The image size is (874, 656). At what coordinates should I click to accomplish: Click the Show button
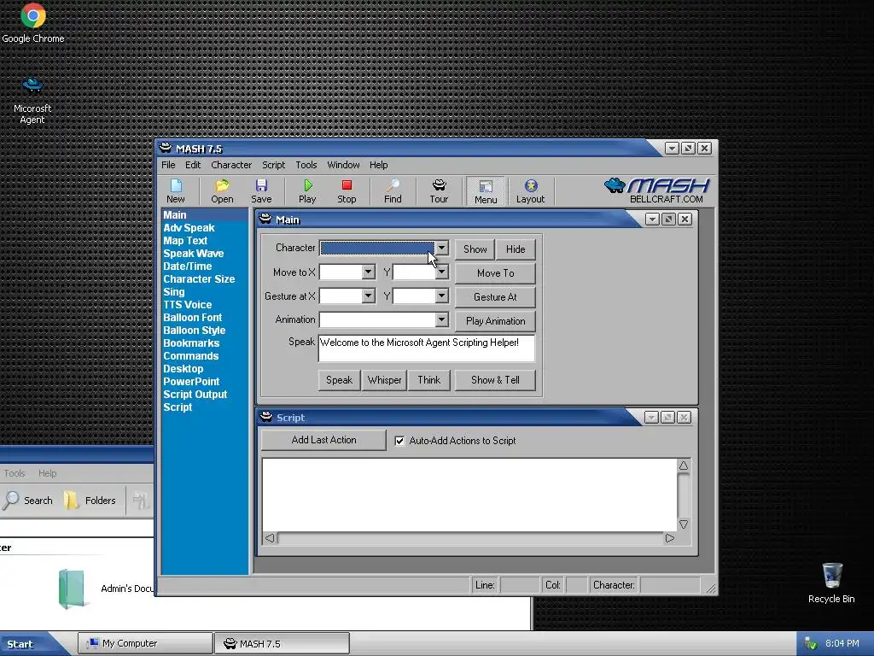(475, 249)
